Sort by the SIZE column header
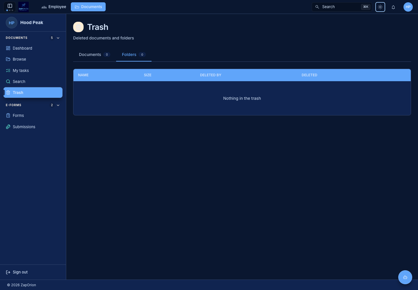 [x=148, y=75]
